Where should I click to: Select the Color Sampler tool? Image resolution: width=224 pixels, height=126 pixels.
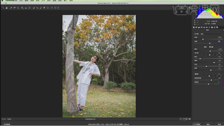[x=14, y=8]
